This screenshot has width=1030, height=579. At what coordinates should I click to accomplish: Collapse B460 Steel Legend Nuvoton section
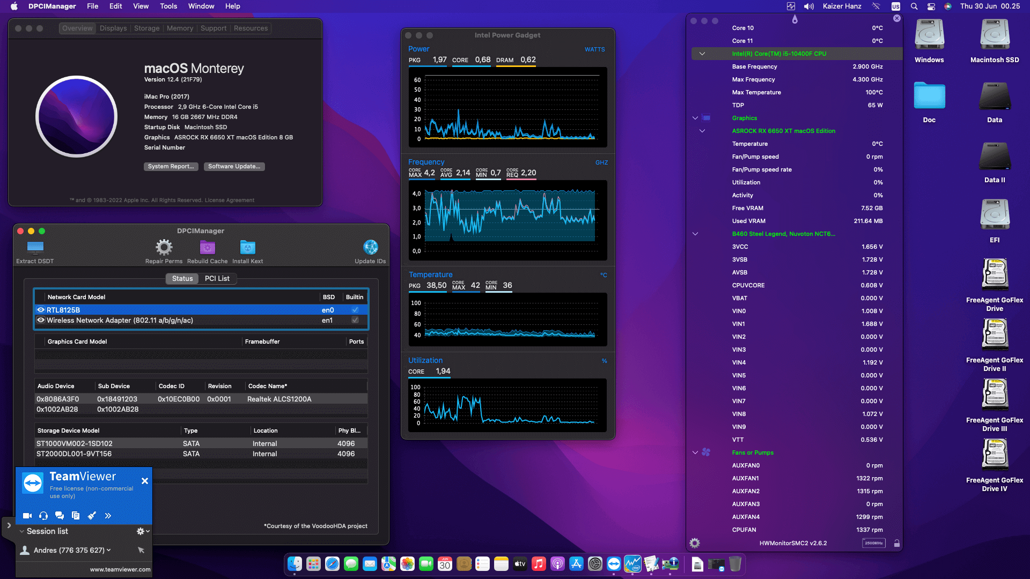[x=695, y=234]
